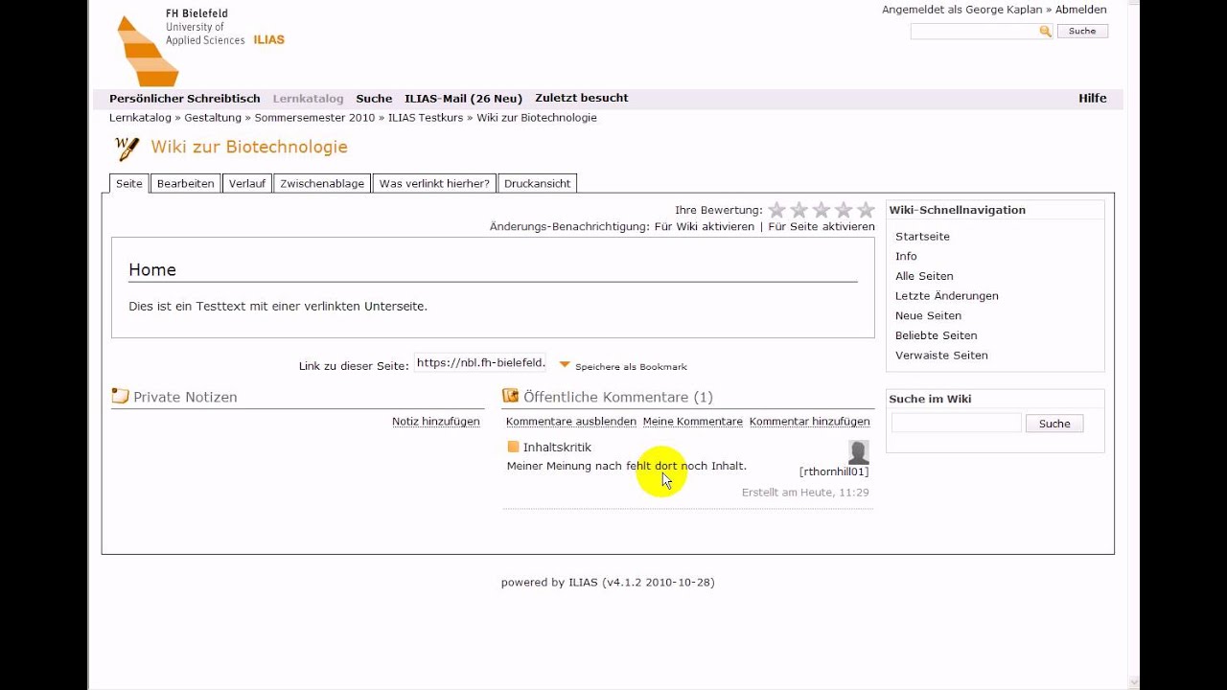Click Wiki zur Biotechnologie breadcrumb

[x=537, y=118]
